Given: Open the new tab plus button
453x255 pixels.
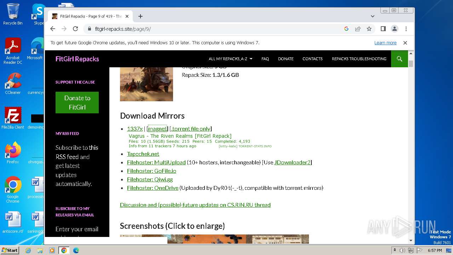Looking at the screenshot, I should click(141, 16).
